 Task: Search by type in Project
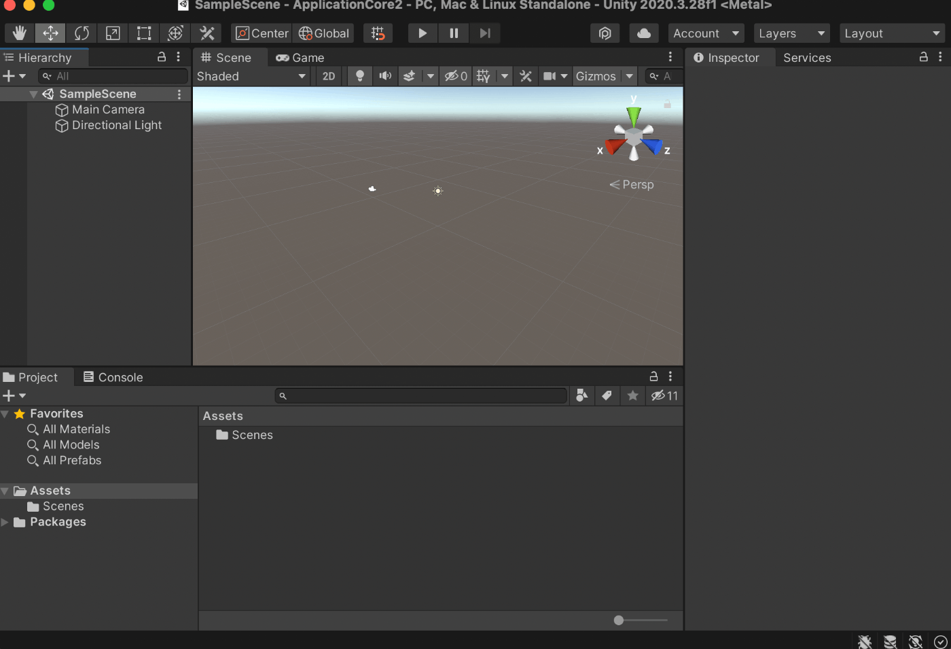(x=582, y=396)
